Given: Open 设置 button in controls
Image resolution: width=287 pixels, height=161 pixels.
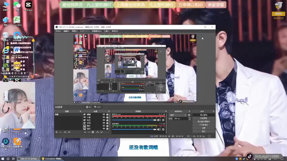Looking at the screenshot, I should (204, 128).
